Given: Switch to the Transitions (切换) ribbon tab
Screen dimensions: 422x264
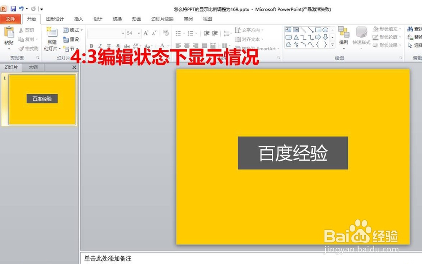Looking at the screenshot, I should (x=117, y=19).
